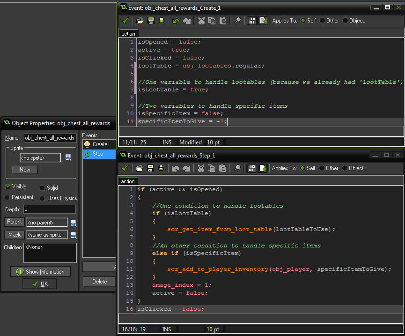Click 'image_index = 1;' line in Step editor

click(x=182, y=285)
